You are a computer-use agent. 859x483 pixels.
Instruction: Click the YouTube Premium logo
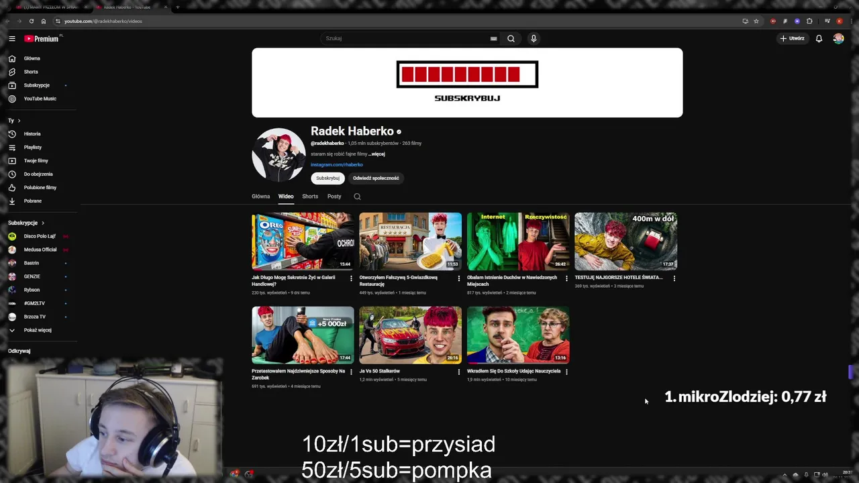click(42, 38)
